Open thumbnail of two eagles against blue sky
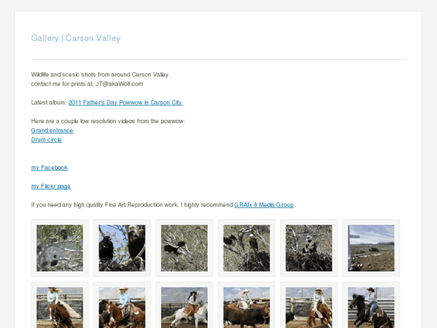Image resolution: width=437 pixels, height=328 pixels. pos(122,248)
